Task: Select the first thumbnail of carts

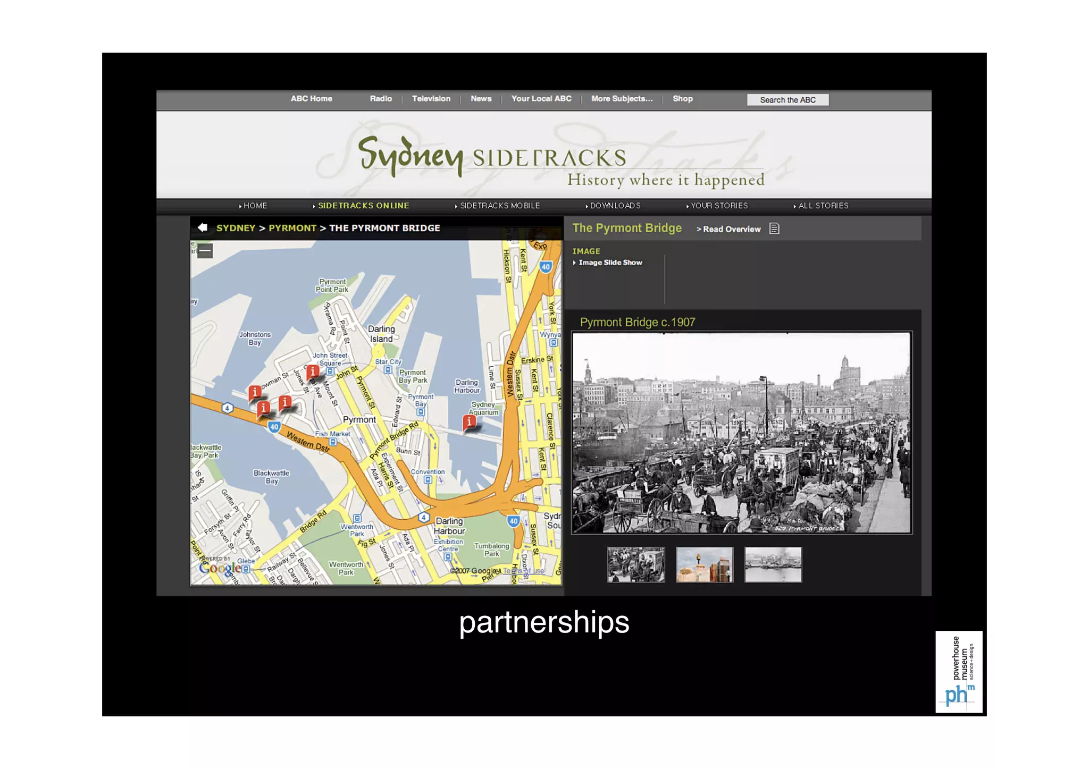Action: tap(636, 564)
